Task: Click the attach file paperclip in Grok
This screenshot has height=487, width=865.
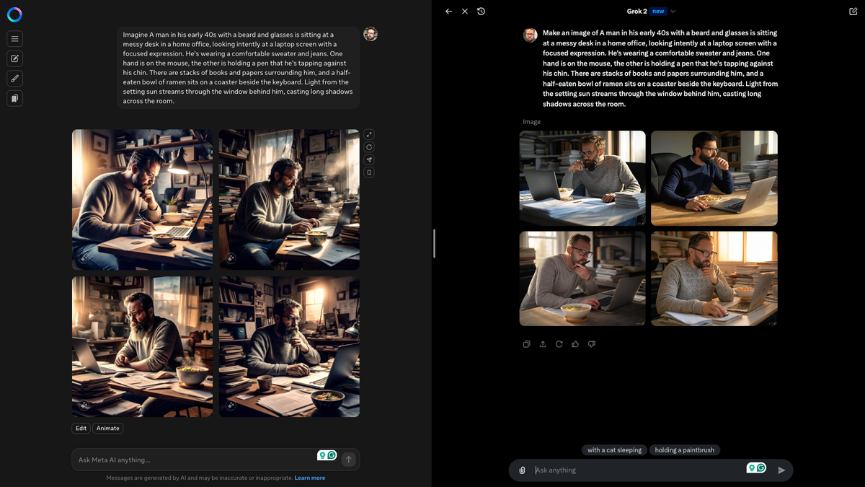Action: click(x=522, y=470)
